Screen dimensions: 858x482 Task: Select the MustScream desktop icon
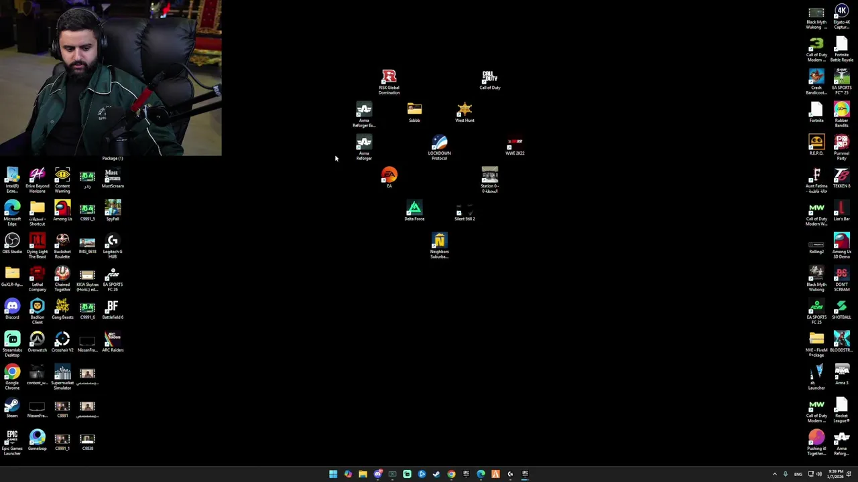pos(113,178)
